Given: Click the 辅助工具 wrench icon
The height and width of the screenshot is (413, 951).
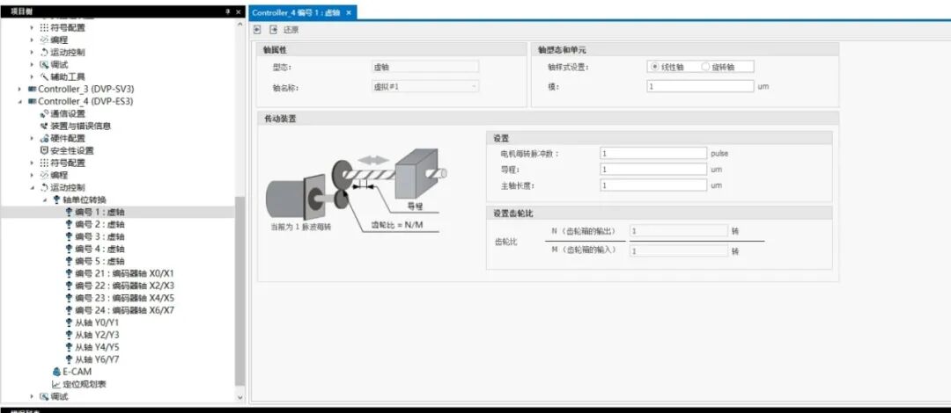Looking at the screenshot, I should pos(44,77).
